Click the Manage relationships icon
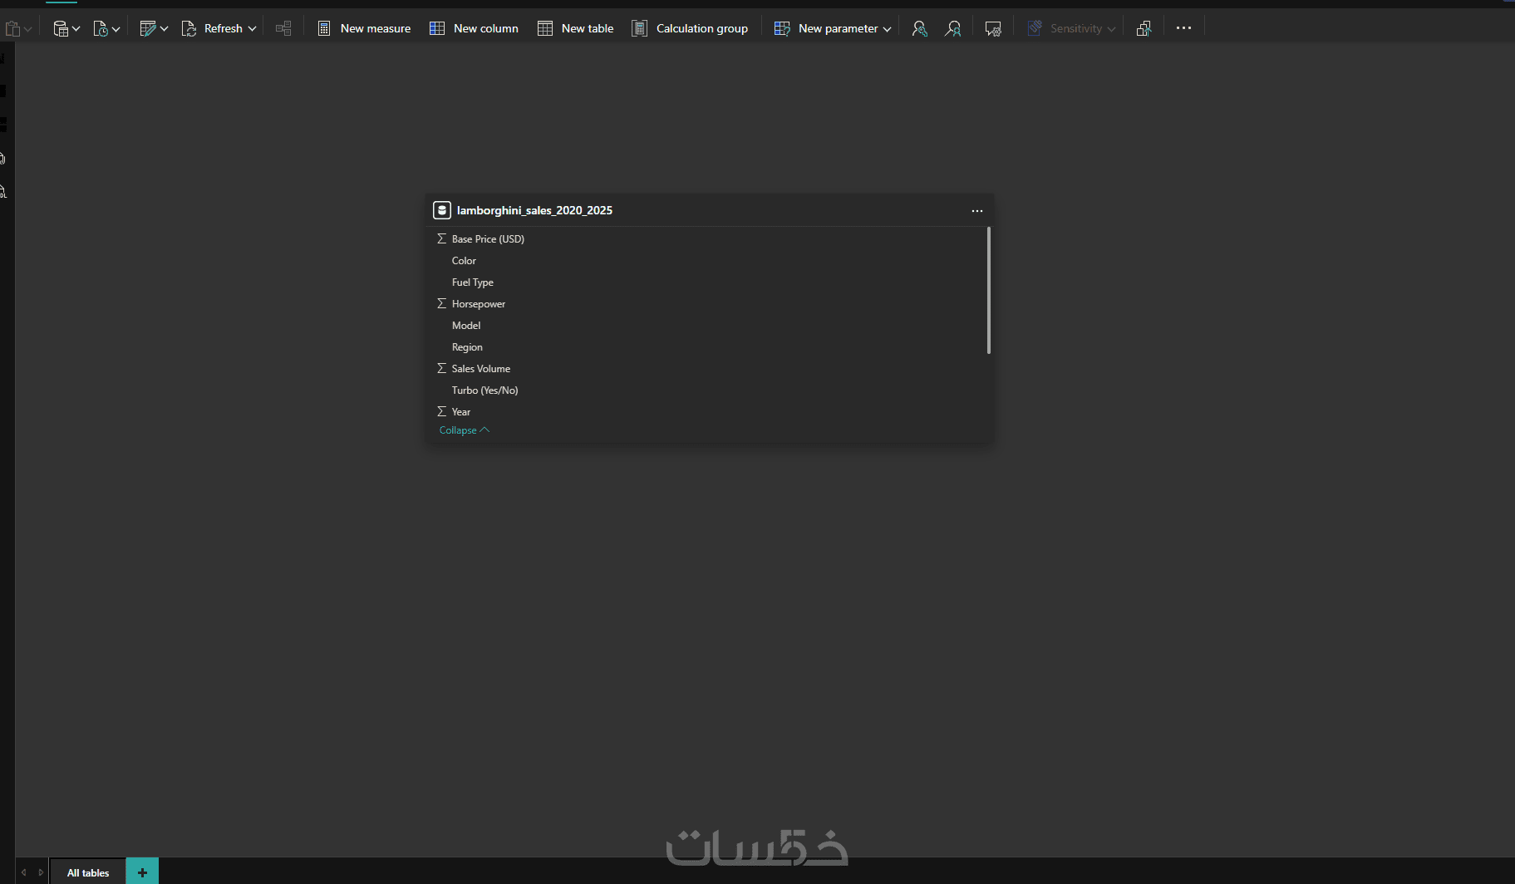The width and height of the screenshot is (1515, 884). [x=283, y=28]
